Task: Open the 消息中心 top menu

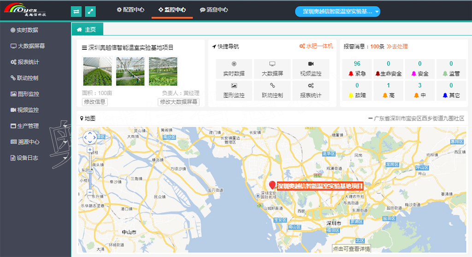Action: tap(214, 10)
